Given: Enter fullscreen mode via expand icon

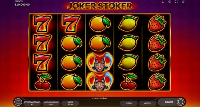Looking at the screenshot, I should coord(176,2).
